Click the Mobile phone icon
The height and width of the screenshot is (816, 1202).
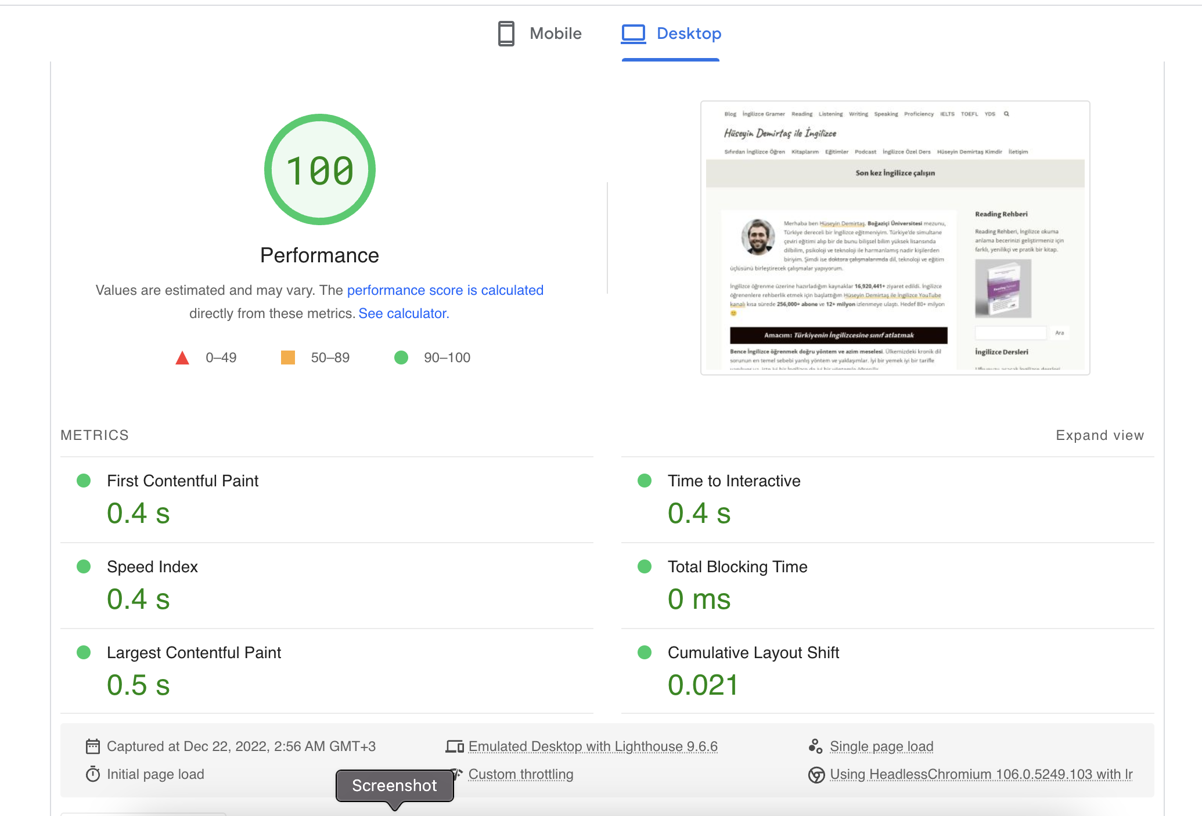[x=506, y=34]
